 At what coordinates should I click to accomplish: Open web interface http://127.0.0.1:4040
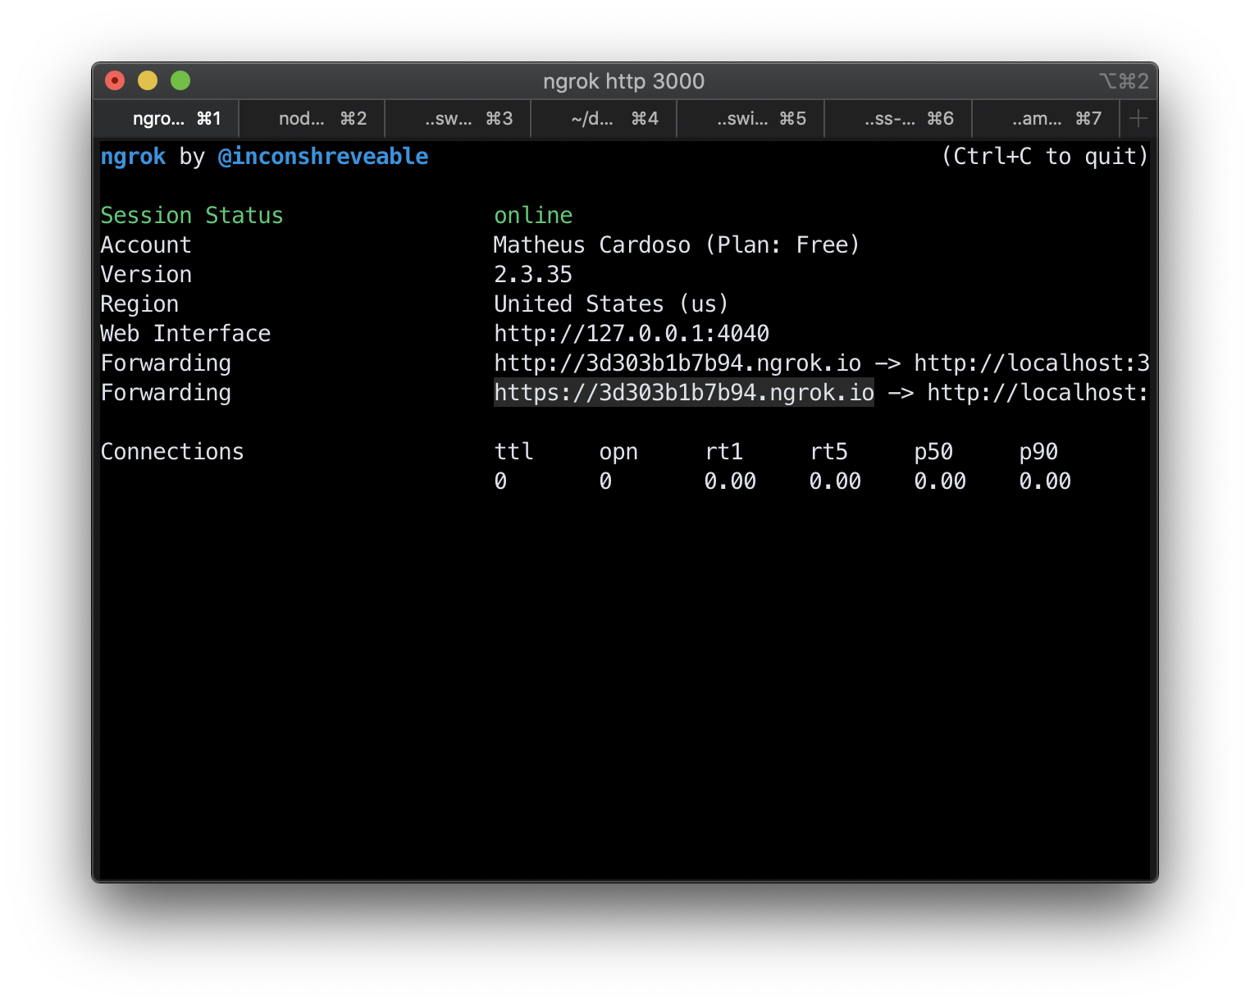[632, 334]
